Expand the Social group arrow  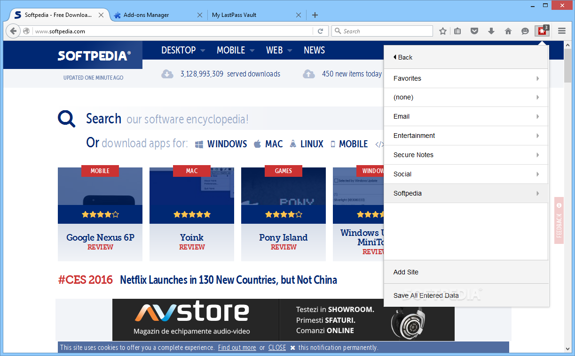[x=538, y=174]
